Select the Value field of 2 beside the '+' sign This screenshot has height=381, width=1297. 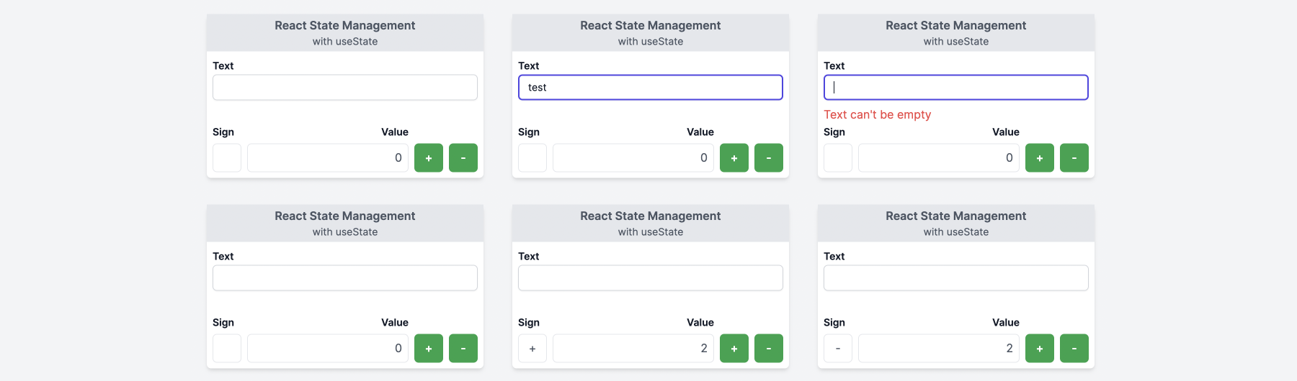click(x=633, y=348)
